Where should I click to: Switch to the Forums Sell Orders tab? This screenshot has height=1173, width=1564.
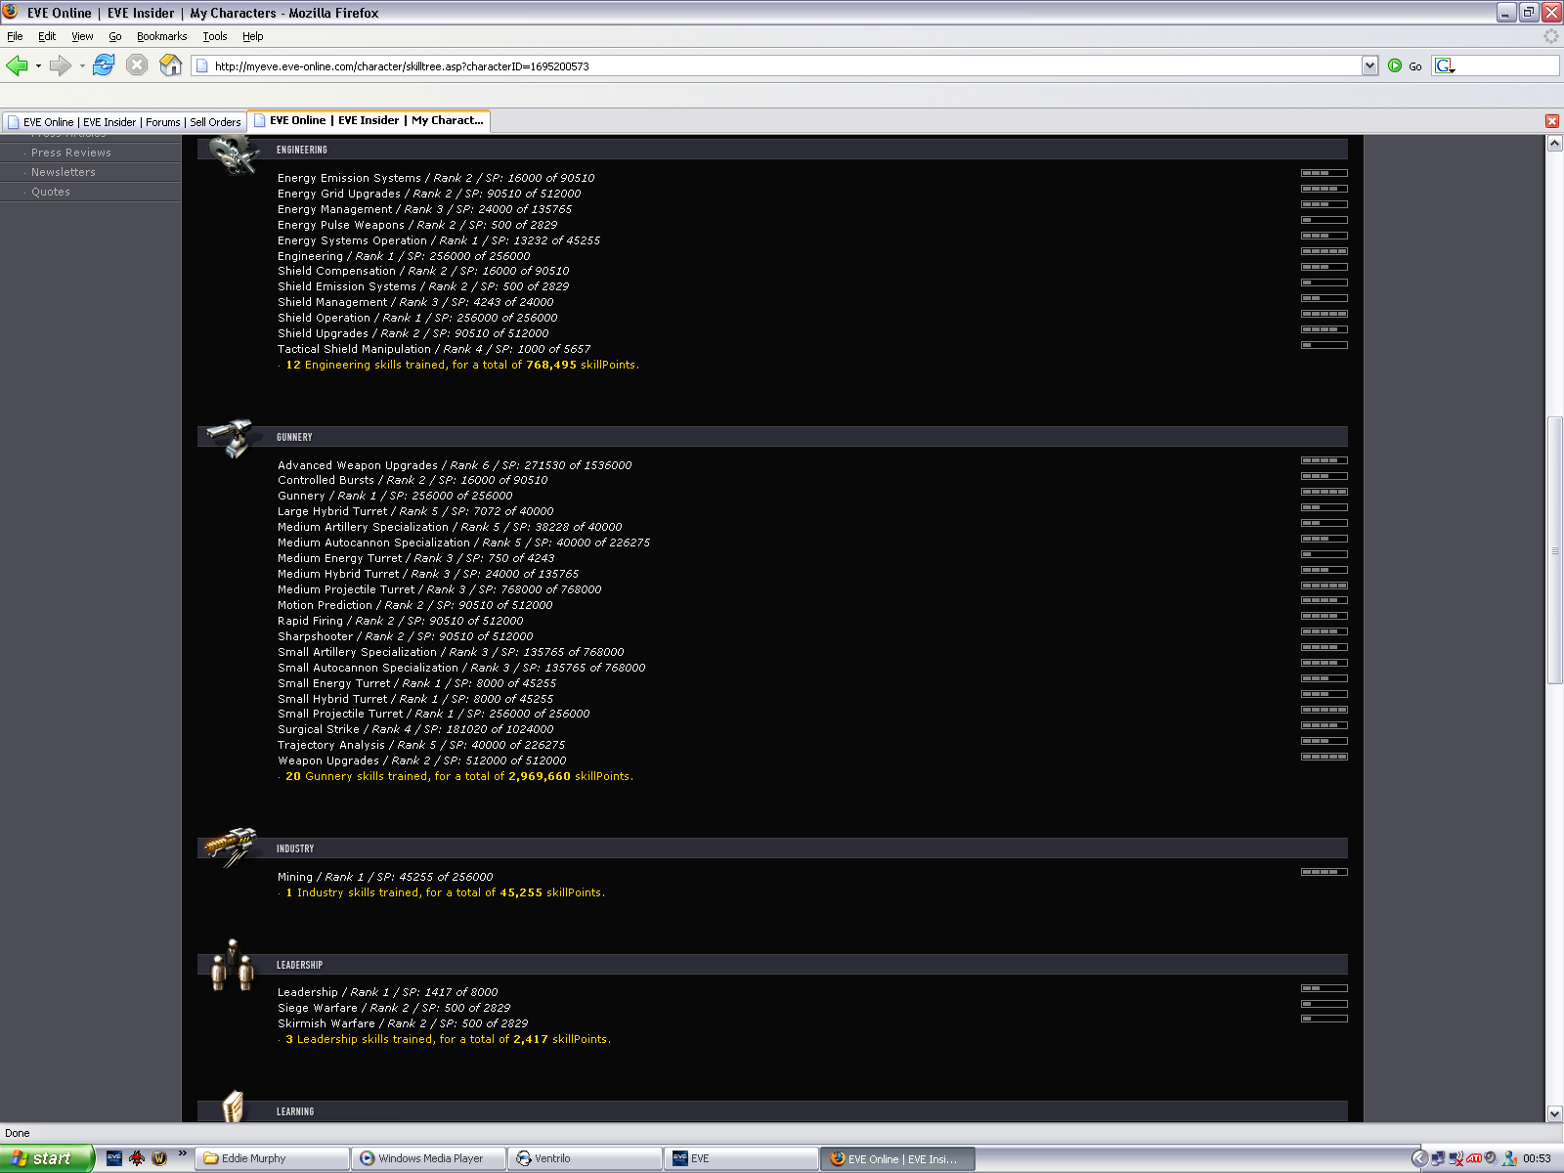pyautogui.click(x=124, y=122)
